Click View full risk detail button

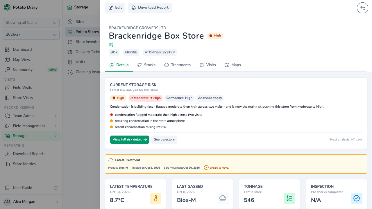tap(130, 140)
